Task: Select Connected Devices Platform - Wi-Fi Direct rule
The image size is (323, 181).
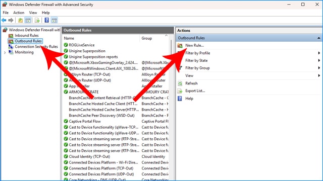Action: tap(103, 162)
